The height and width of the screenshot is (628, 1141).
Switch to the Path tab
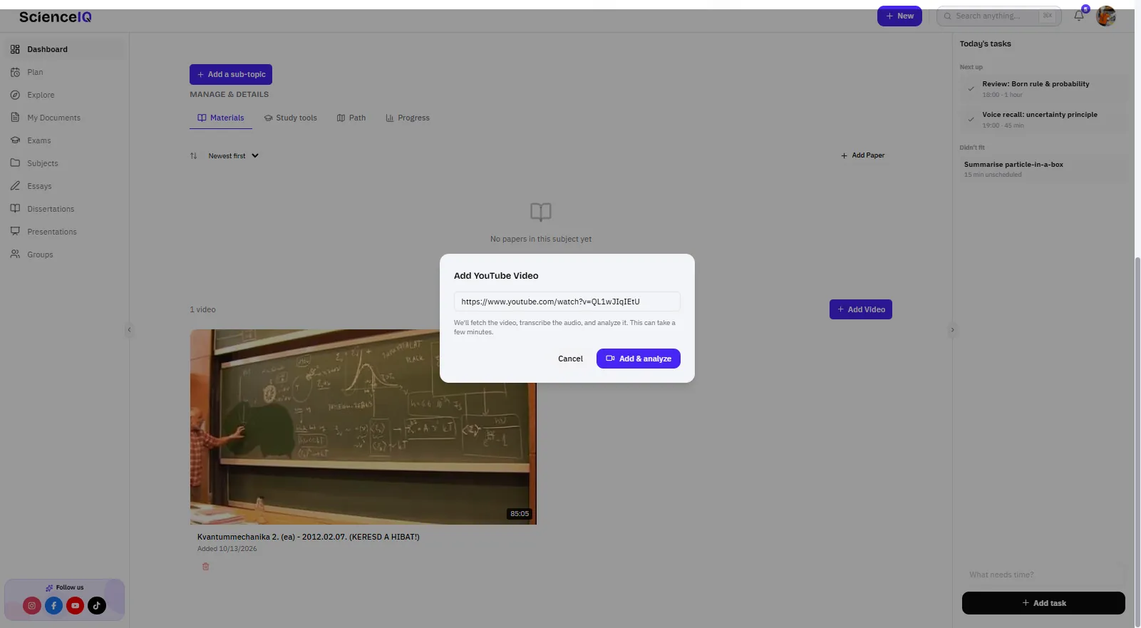(x=351, y=118)
